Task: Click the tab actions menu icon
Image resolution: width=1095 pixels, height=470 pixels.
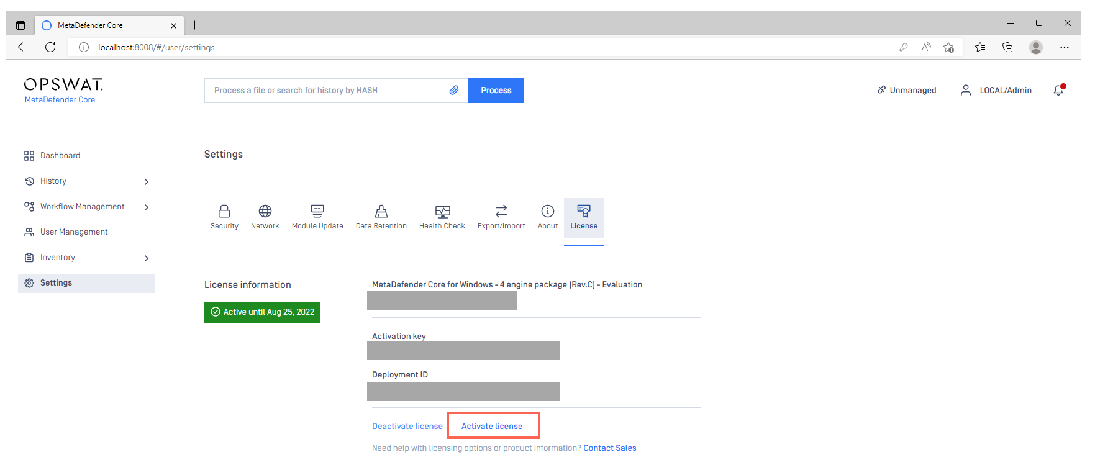Action: tap(20, 25)
